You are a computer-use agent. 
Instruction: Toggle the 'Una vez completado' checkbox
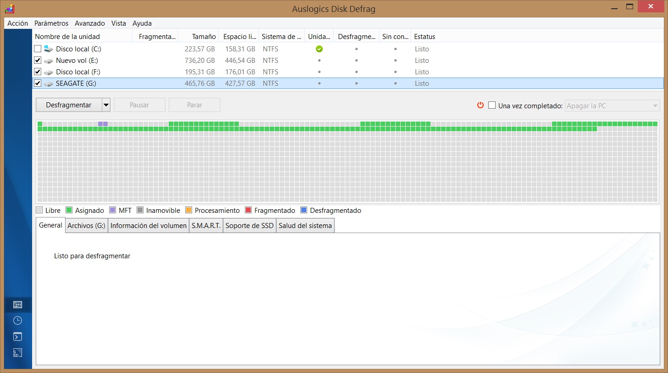pyautogui.click(x=492, y=105)
